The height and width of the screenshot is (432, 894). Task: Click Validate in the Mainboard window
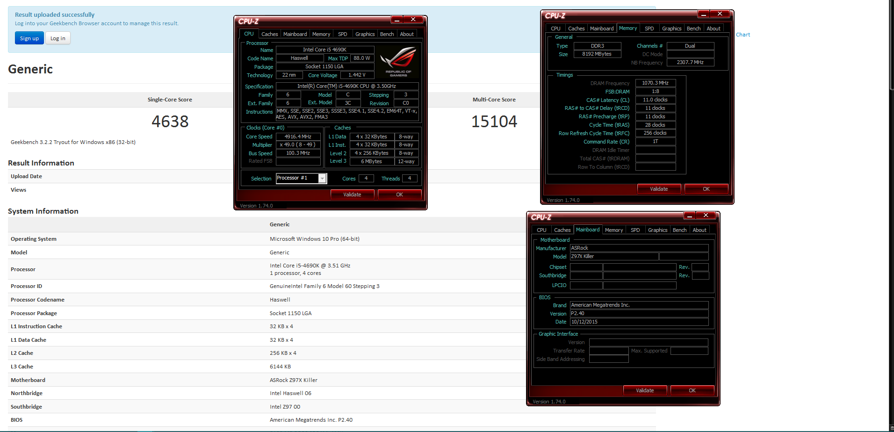pyautogui.click(x=645, y=390)
